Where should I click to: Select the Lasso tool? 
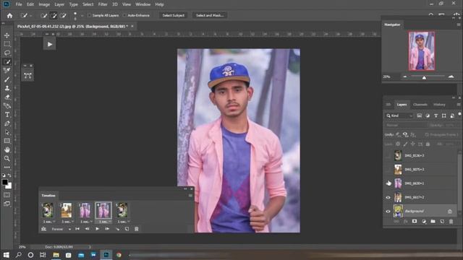(7, 53)
